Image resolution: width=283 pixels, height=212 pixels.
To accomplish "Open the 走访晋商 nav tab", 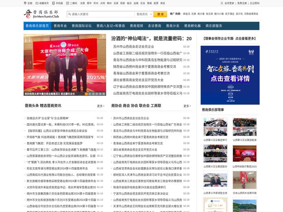I will click(154, 26).
